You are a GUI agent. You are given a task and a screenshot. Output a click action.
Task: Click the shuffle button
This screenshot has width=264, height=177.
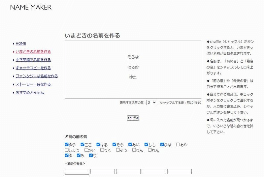[x=133, y=118]
